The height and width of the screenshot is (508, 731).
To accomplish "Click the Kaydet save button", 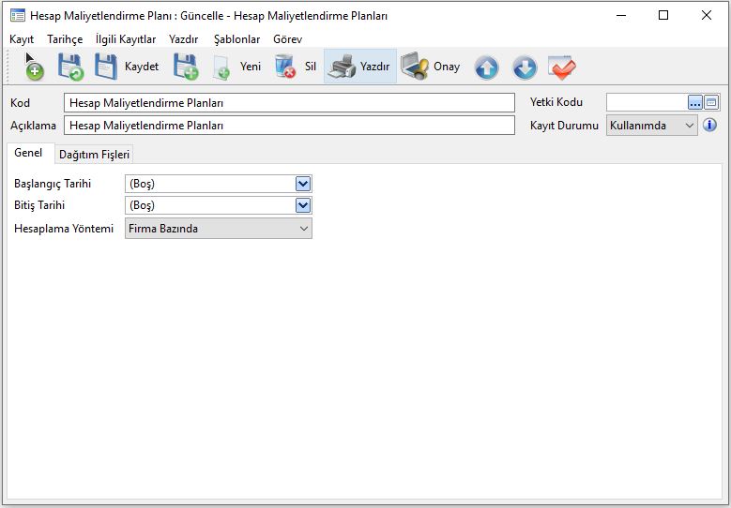I will (128, 67).
